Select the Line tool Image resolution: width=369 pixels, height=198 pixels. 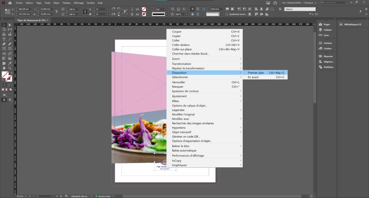click(x=10, y=39)
